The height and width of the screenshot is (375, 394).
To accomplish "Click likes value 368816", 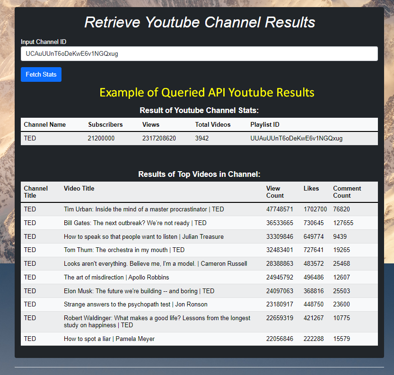I will 314,291.
